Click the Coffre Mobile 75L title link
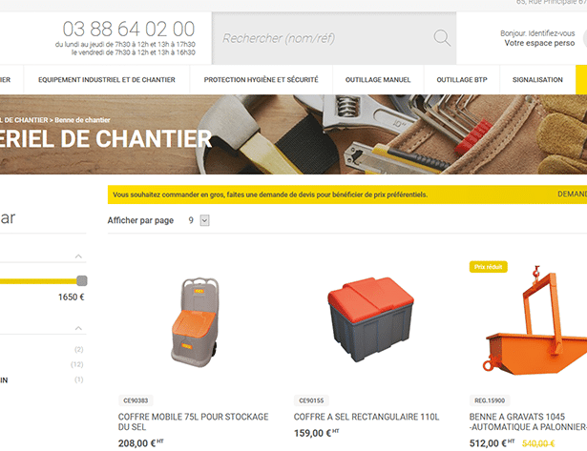 193,421
